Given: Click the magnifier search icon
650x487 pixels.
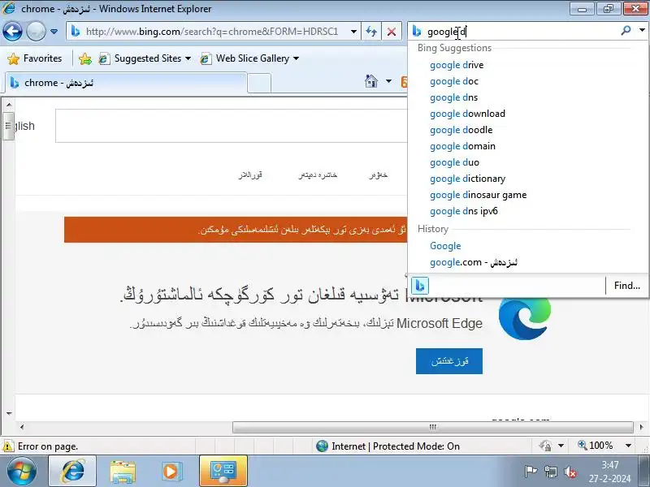Looking at the screenshot, I should [x=626, y=30].
